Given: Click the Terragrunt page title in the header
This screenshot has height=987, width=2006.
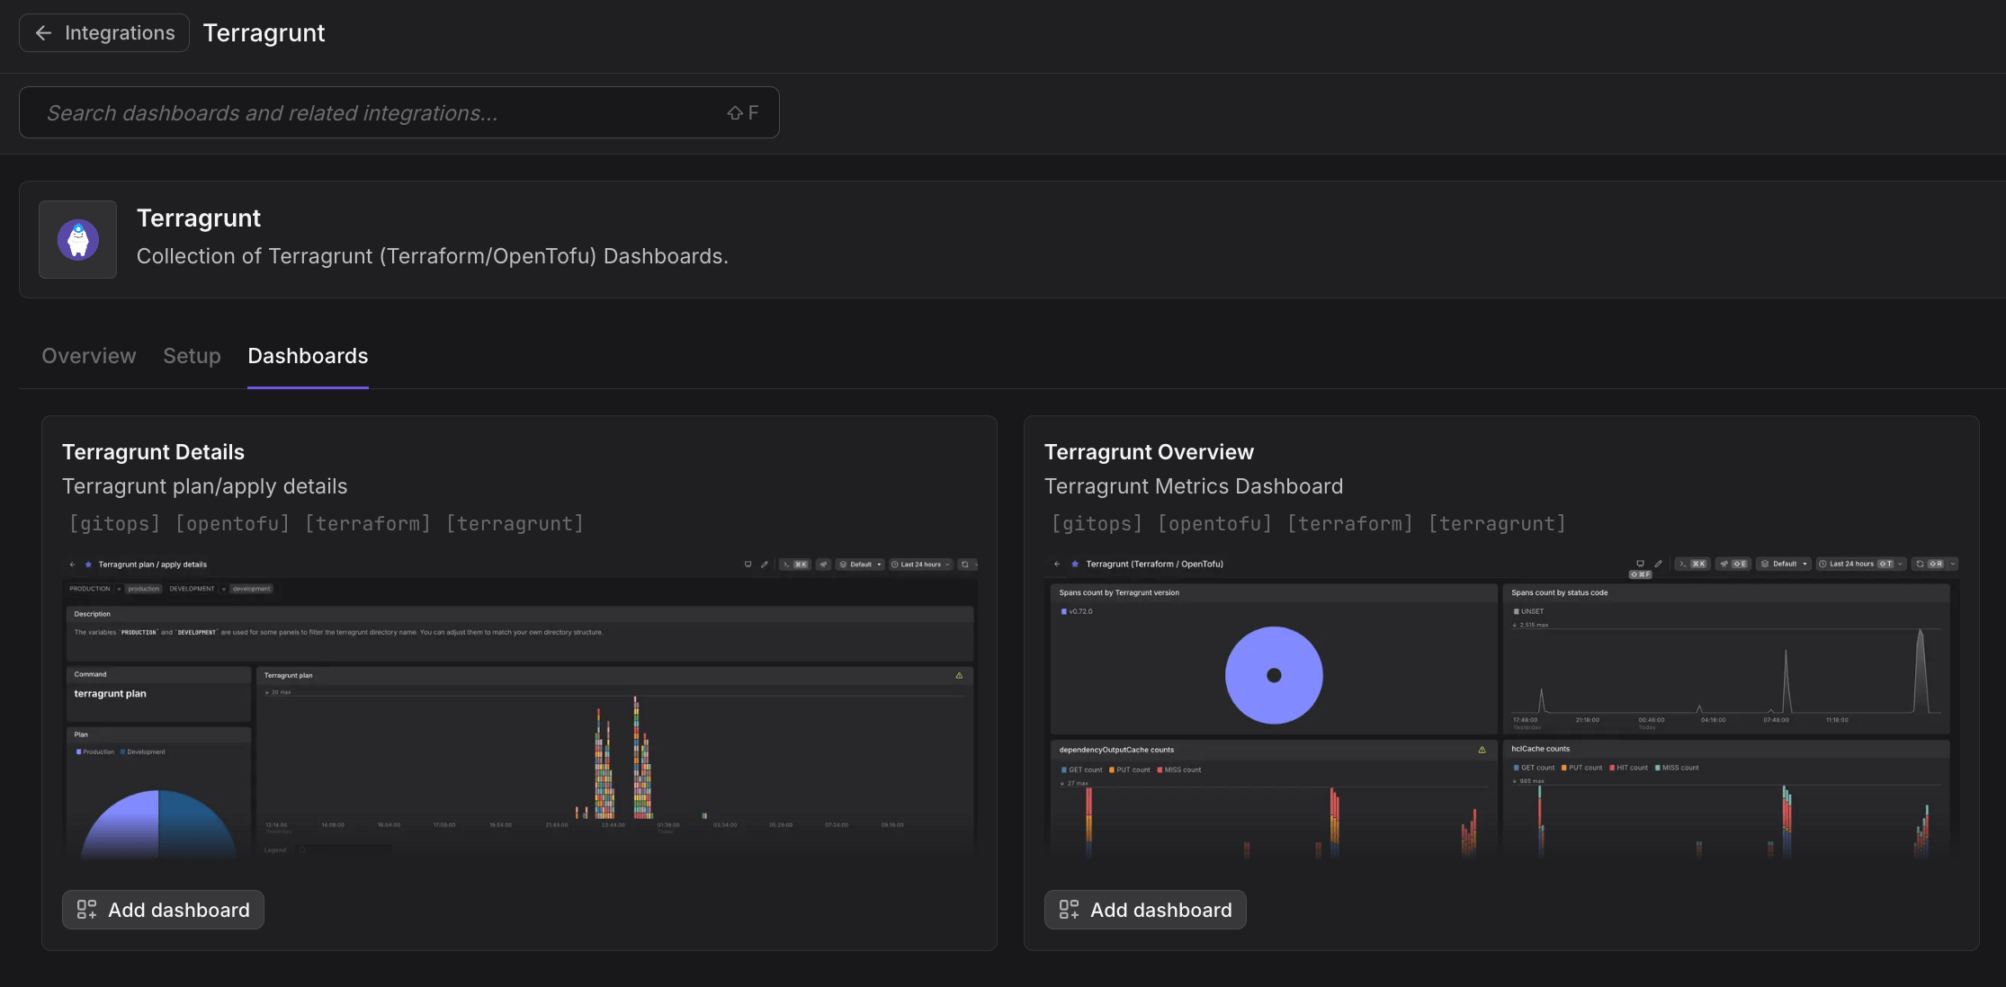Looking at the screenshot, I should tap(264, 33).
